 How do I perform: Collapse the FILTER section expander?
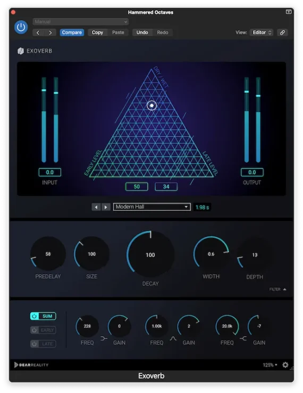tap(278, 289)
